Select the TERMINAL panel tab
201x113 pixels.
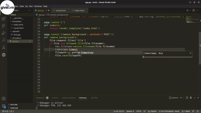point(83,98)
